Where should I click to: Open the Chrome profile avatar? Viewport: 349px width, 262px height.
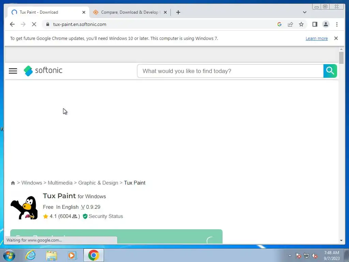pos(325,24)
